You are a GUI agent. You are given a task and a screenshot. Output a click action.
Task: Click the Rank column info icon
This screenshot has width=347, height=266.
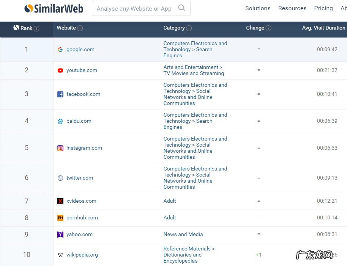(x=36, y=28)
